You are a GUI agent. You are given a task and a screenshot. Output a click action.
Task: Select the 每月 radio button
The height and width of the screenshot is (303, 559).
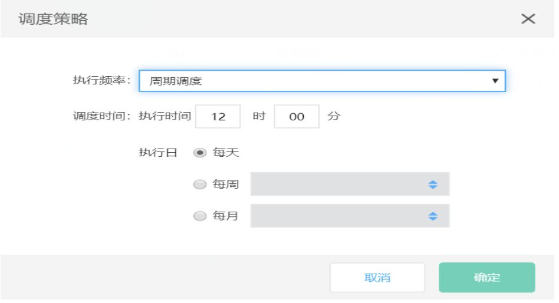[200, 216]
